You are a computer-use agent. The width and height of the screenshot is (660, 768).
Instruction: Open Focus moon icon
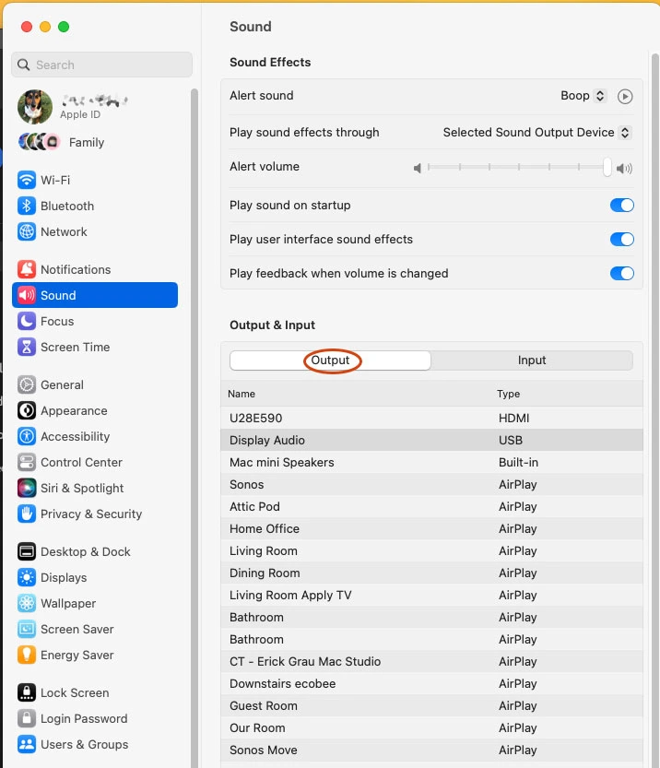pos(27,321)
